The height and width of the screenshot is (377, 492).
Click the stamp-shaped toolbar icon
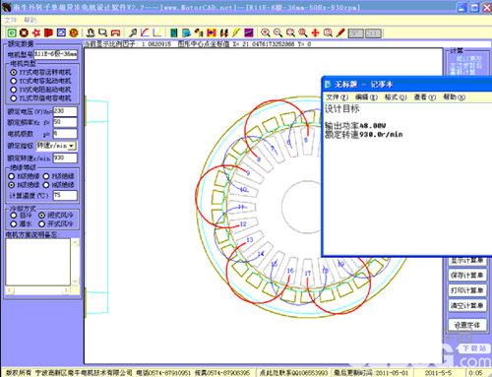[91, 32]
